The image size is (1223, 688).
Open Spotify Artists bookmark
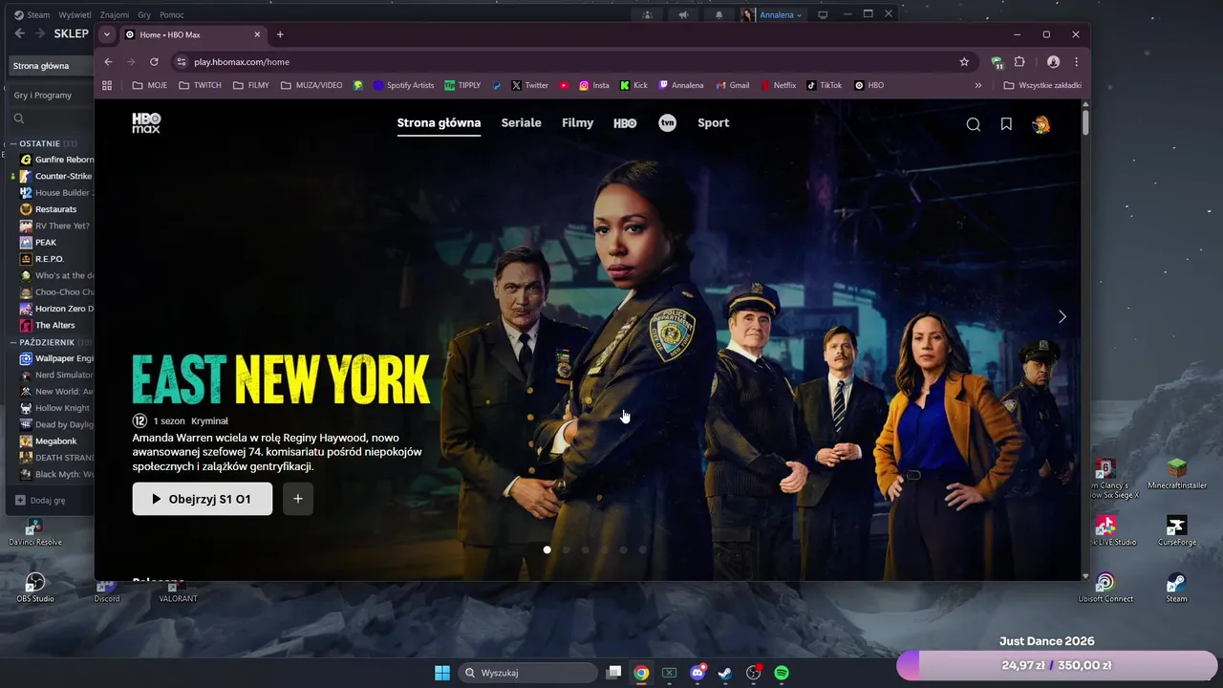[403, 85]
